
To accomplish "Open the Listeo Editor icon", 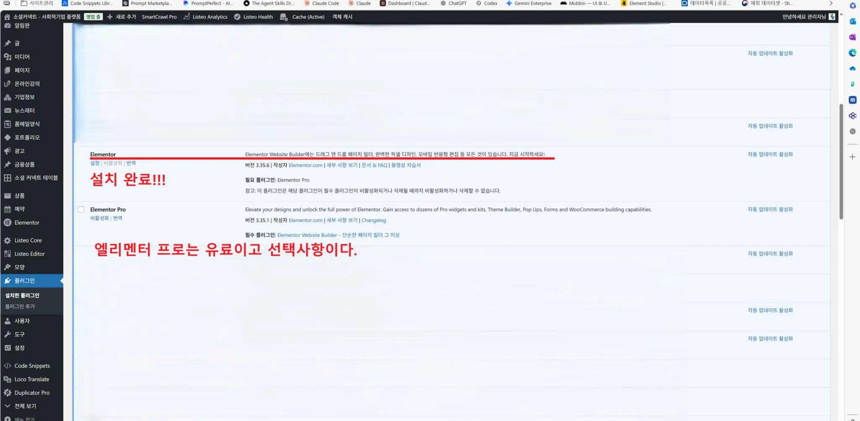I will (x=7, y=254).
